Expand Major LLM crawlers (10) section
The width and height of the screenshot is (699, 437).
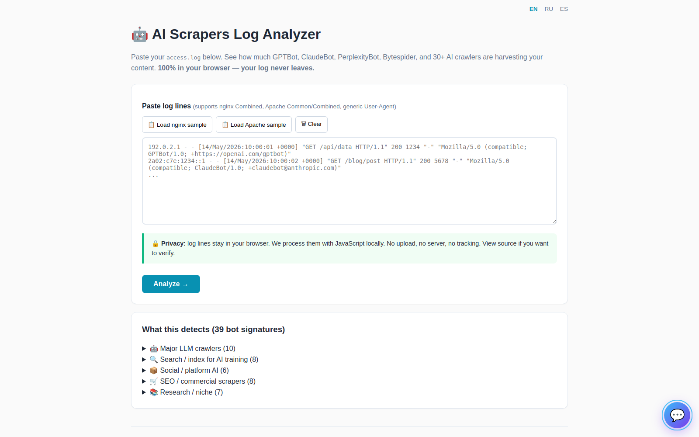coord(189,348)
